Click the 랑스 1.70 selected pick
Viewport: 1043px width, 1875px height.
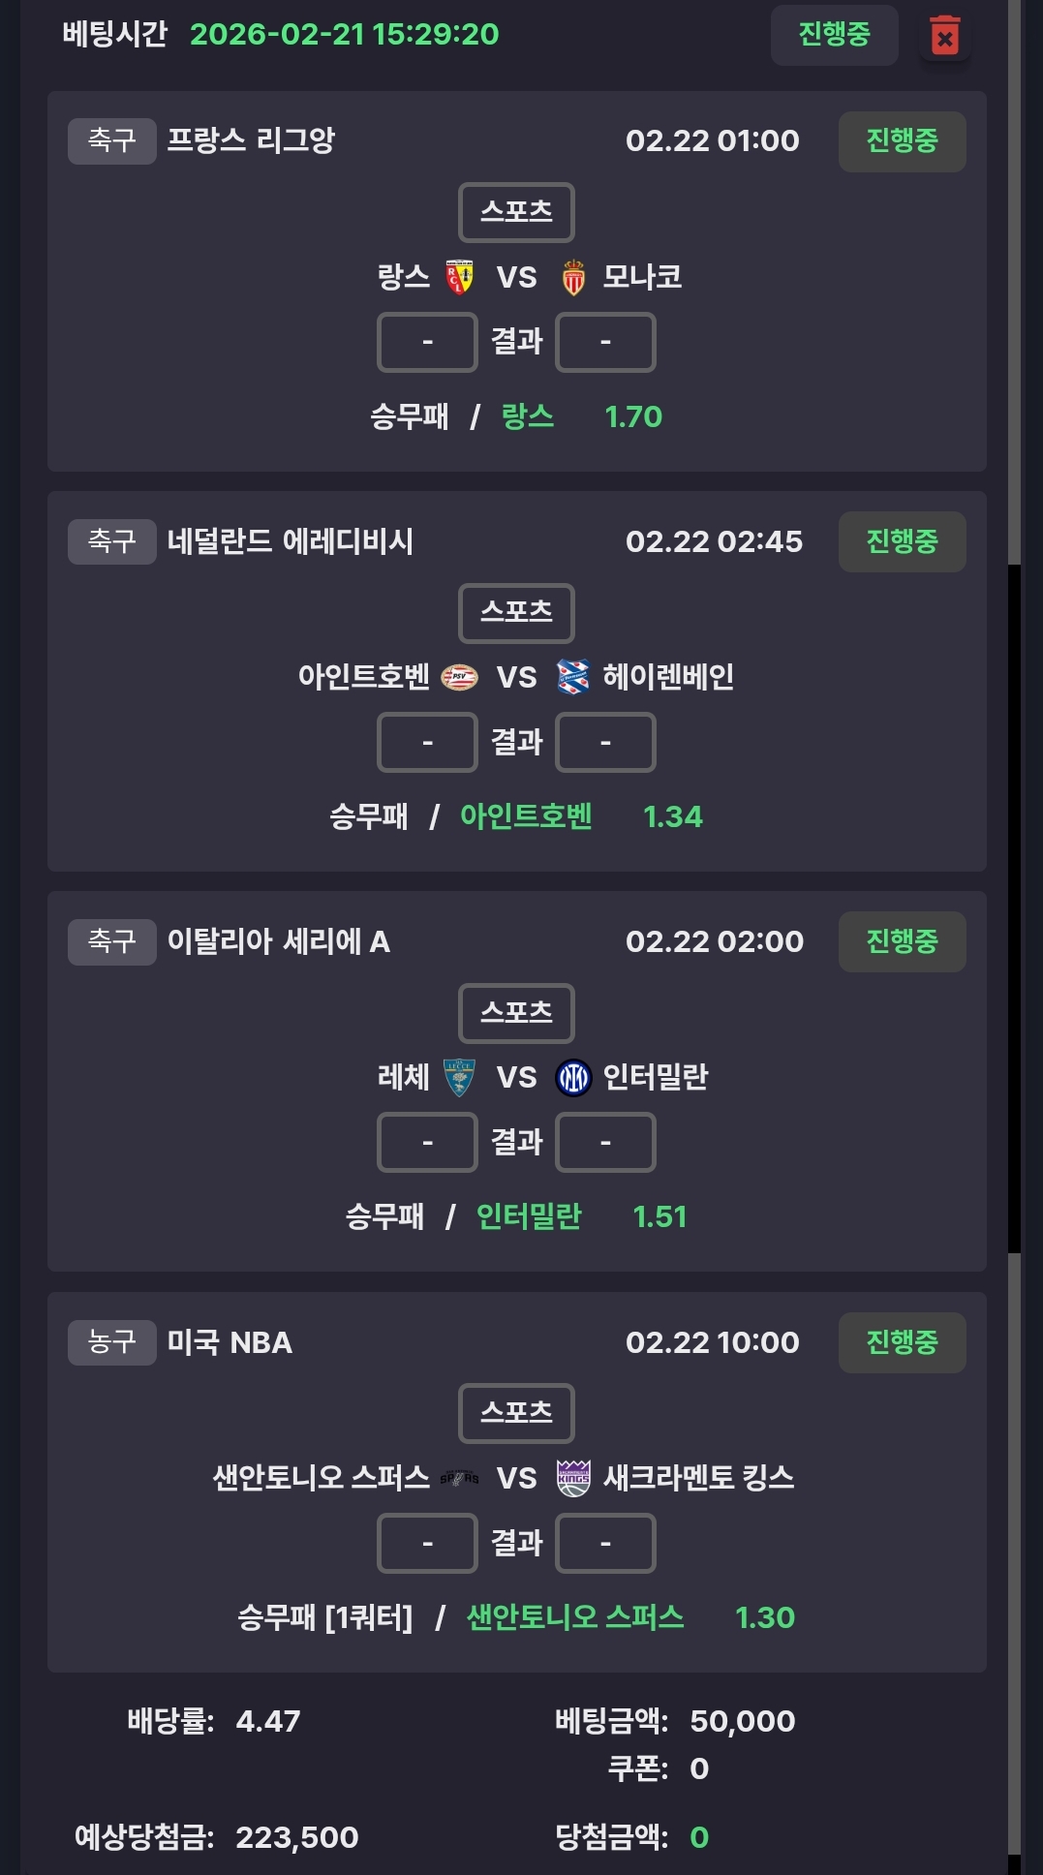point(581,417)
